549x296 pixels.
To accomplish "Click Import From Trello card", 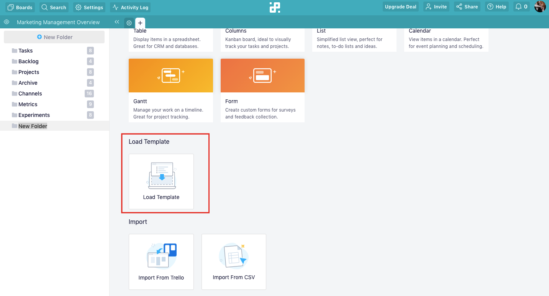I will pos(161,261).
